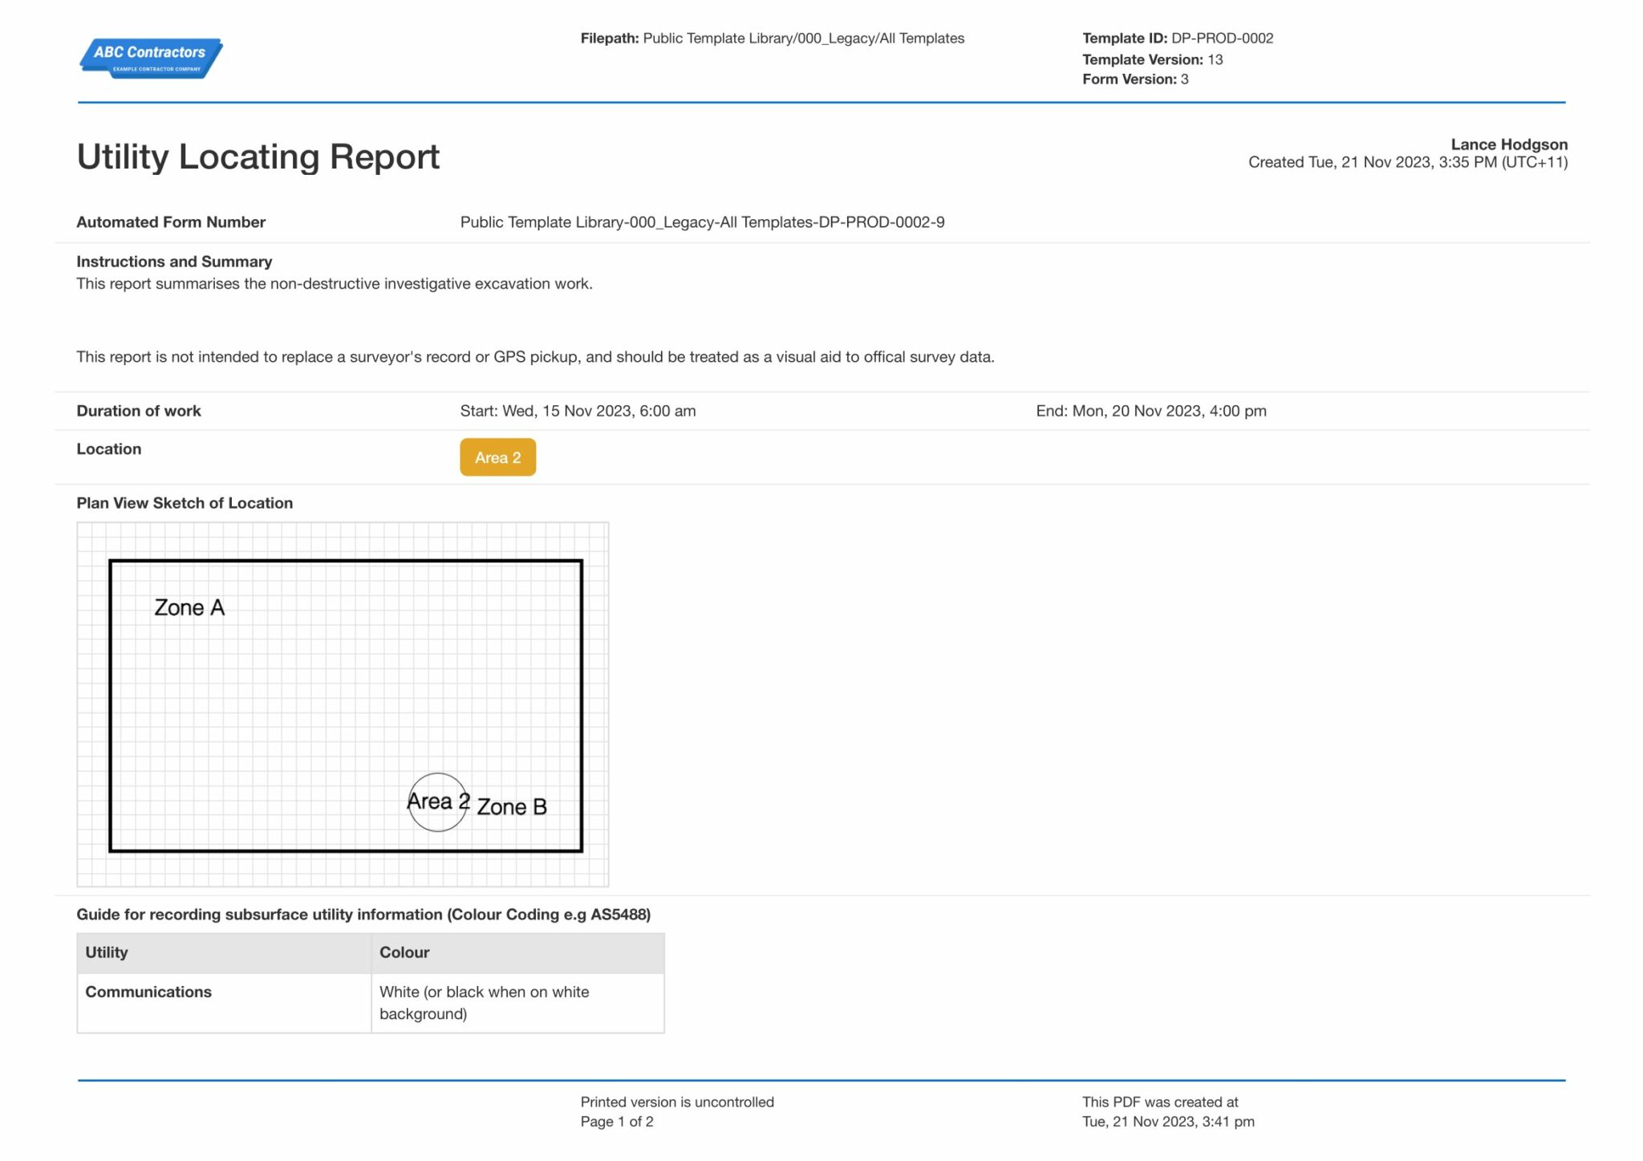Click the Utility Locating Report title
Screen dimensions: 1643x1161
point(258,156)
